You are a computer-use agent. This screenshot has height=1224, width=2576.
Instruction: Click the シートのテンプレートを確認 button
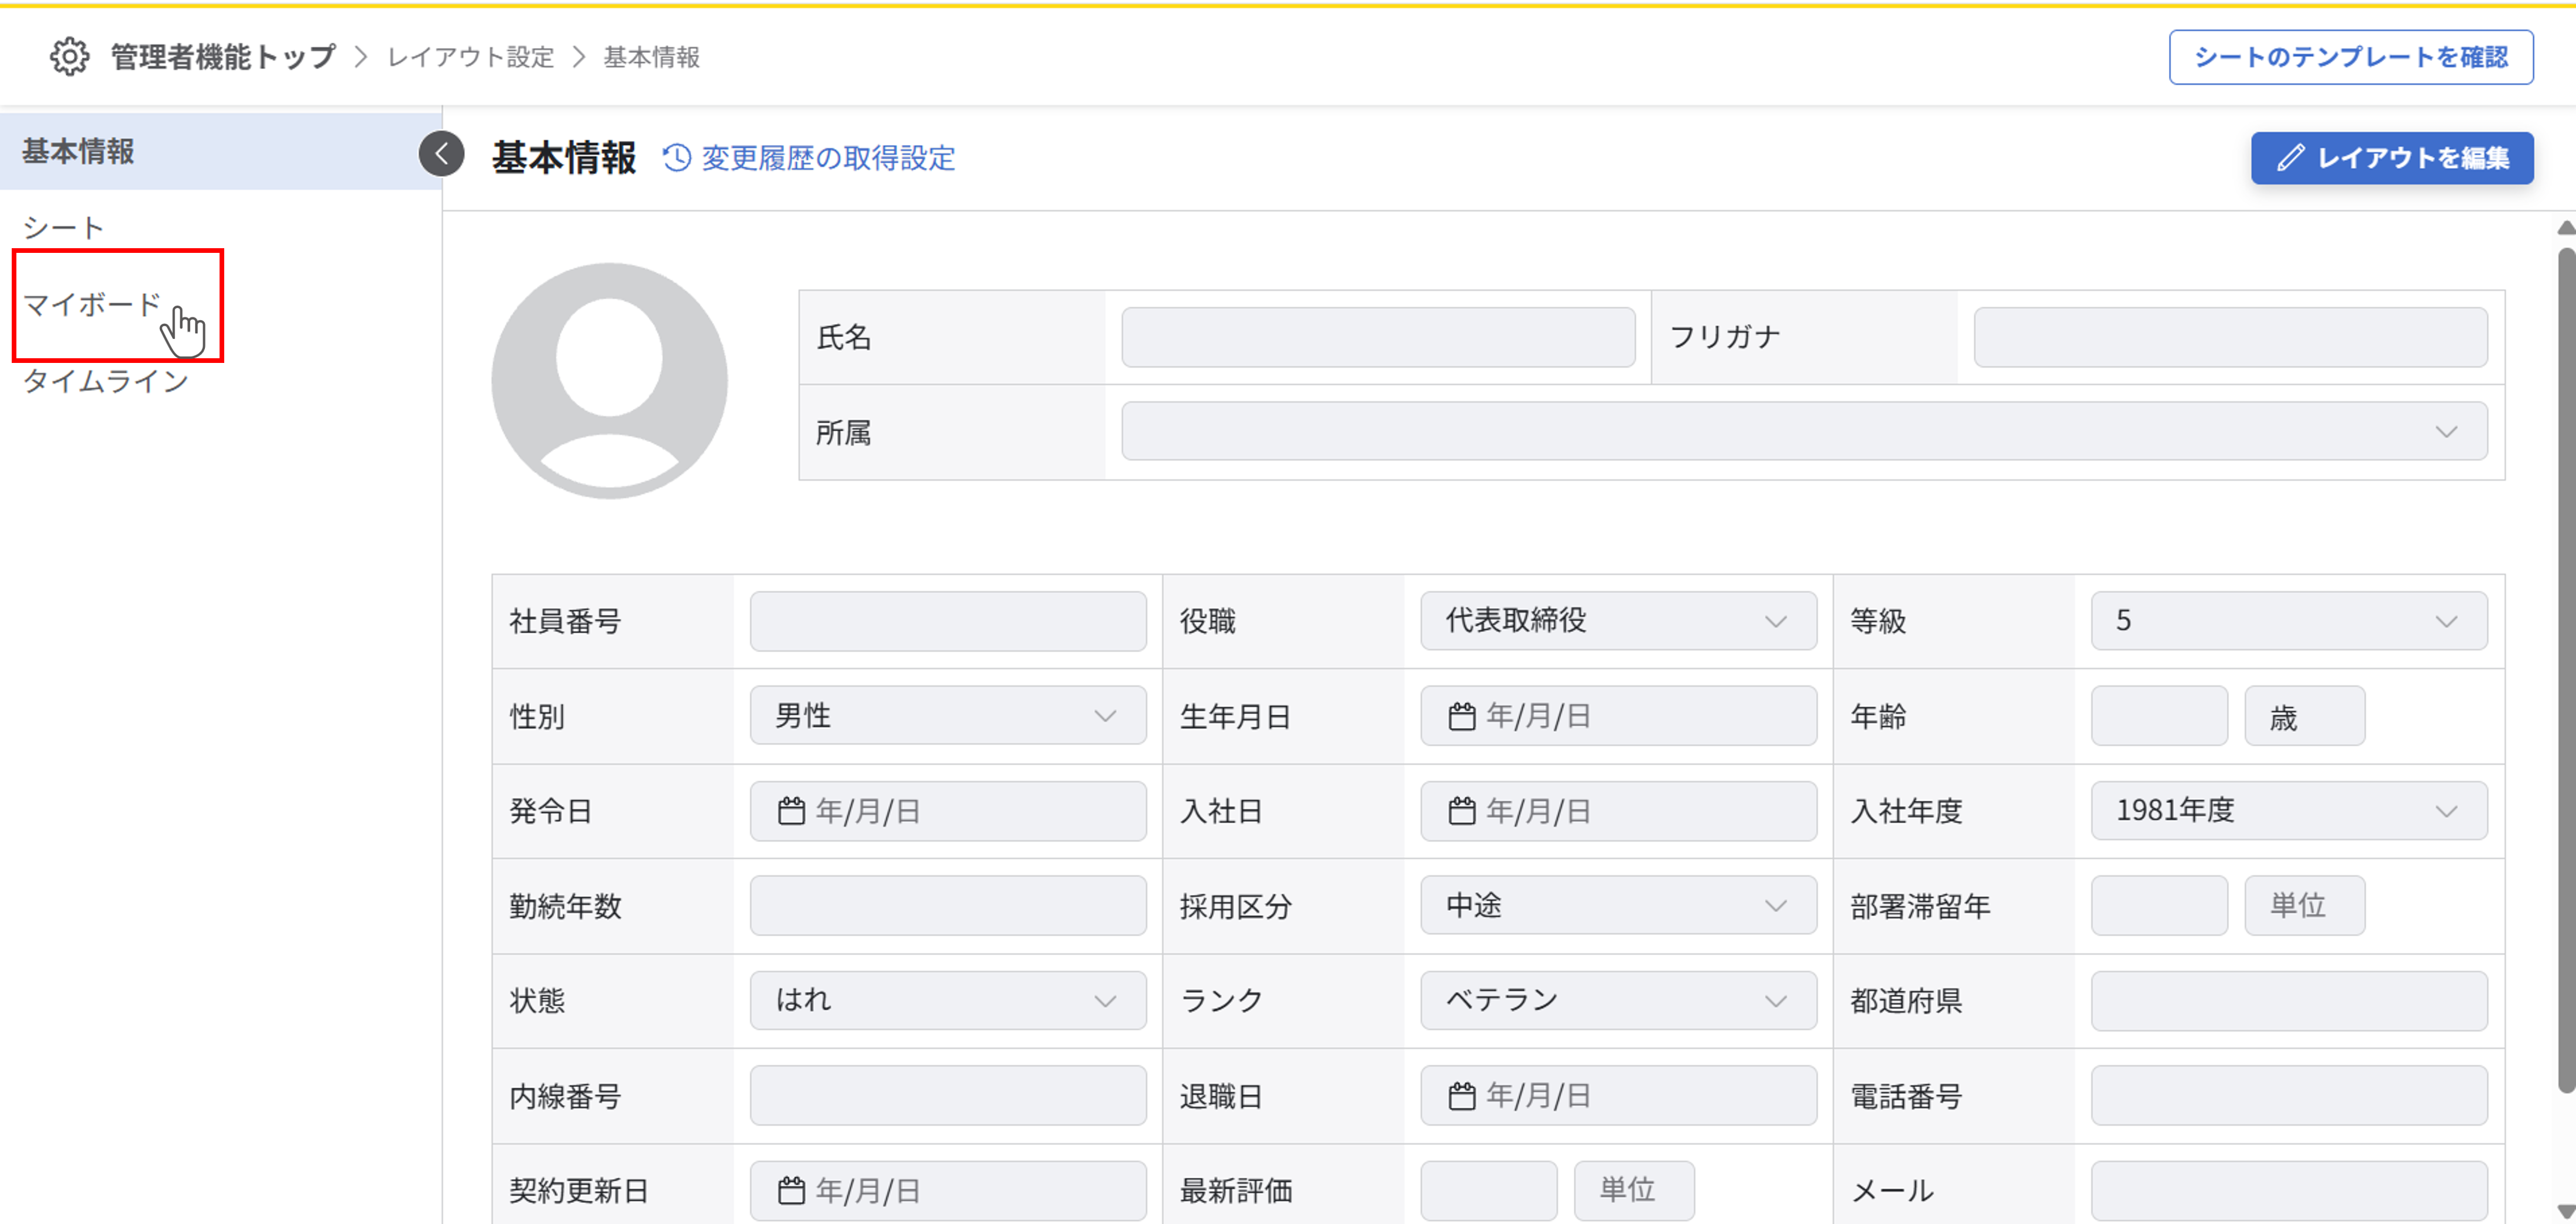(2350, 57)
